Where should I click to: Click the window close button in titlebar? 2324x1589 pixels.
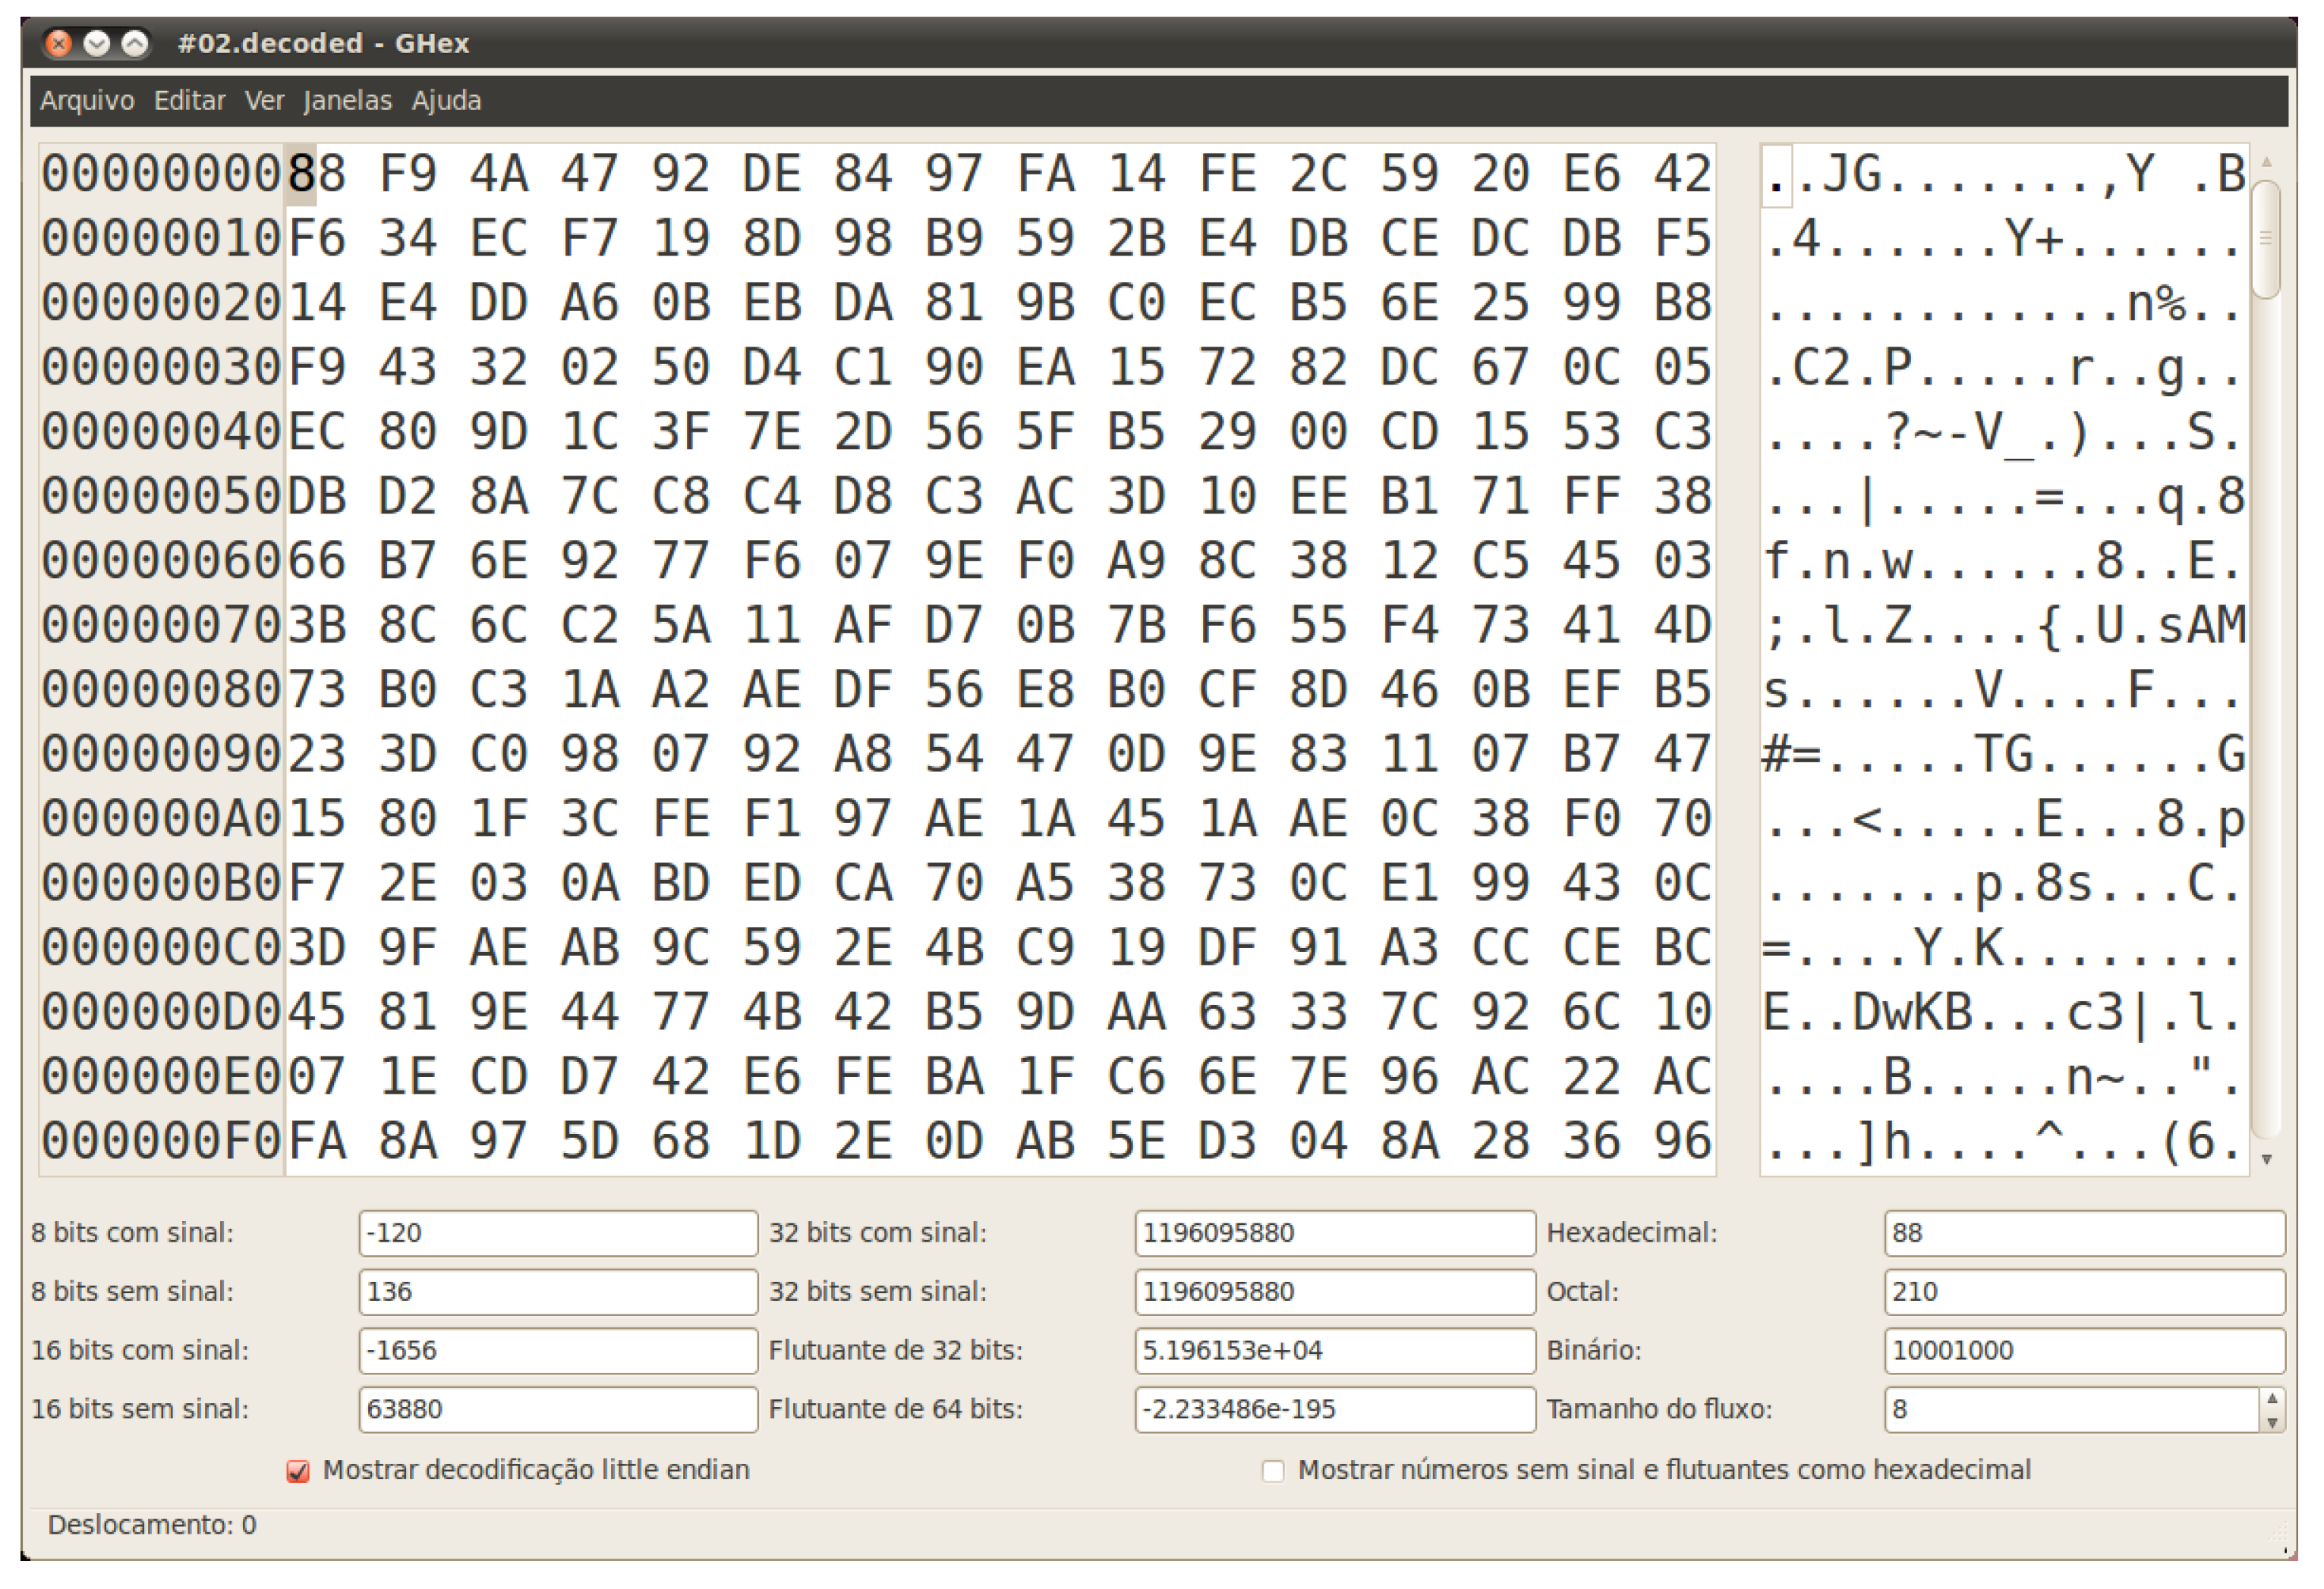click(59, 43)
